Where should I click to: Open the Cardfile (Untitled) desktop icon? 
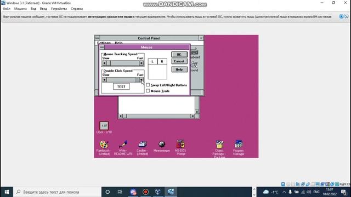point(143,144)
